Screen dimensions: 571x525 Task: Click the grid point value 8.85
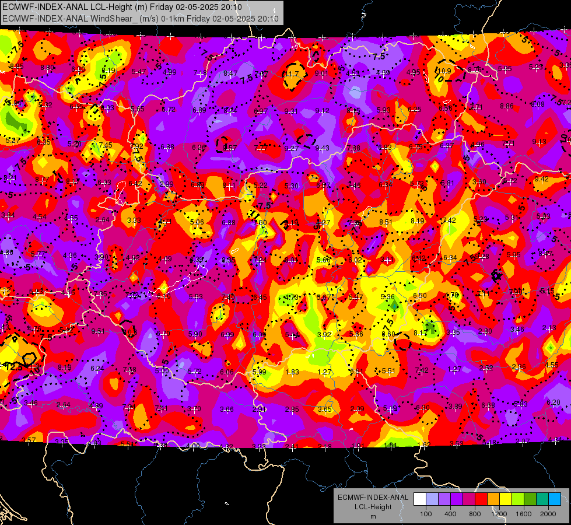[17, 66]
